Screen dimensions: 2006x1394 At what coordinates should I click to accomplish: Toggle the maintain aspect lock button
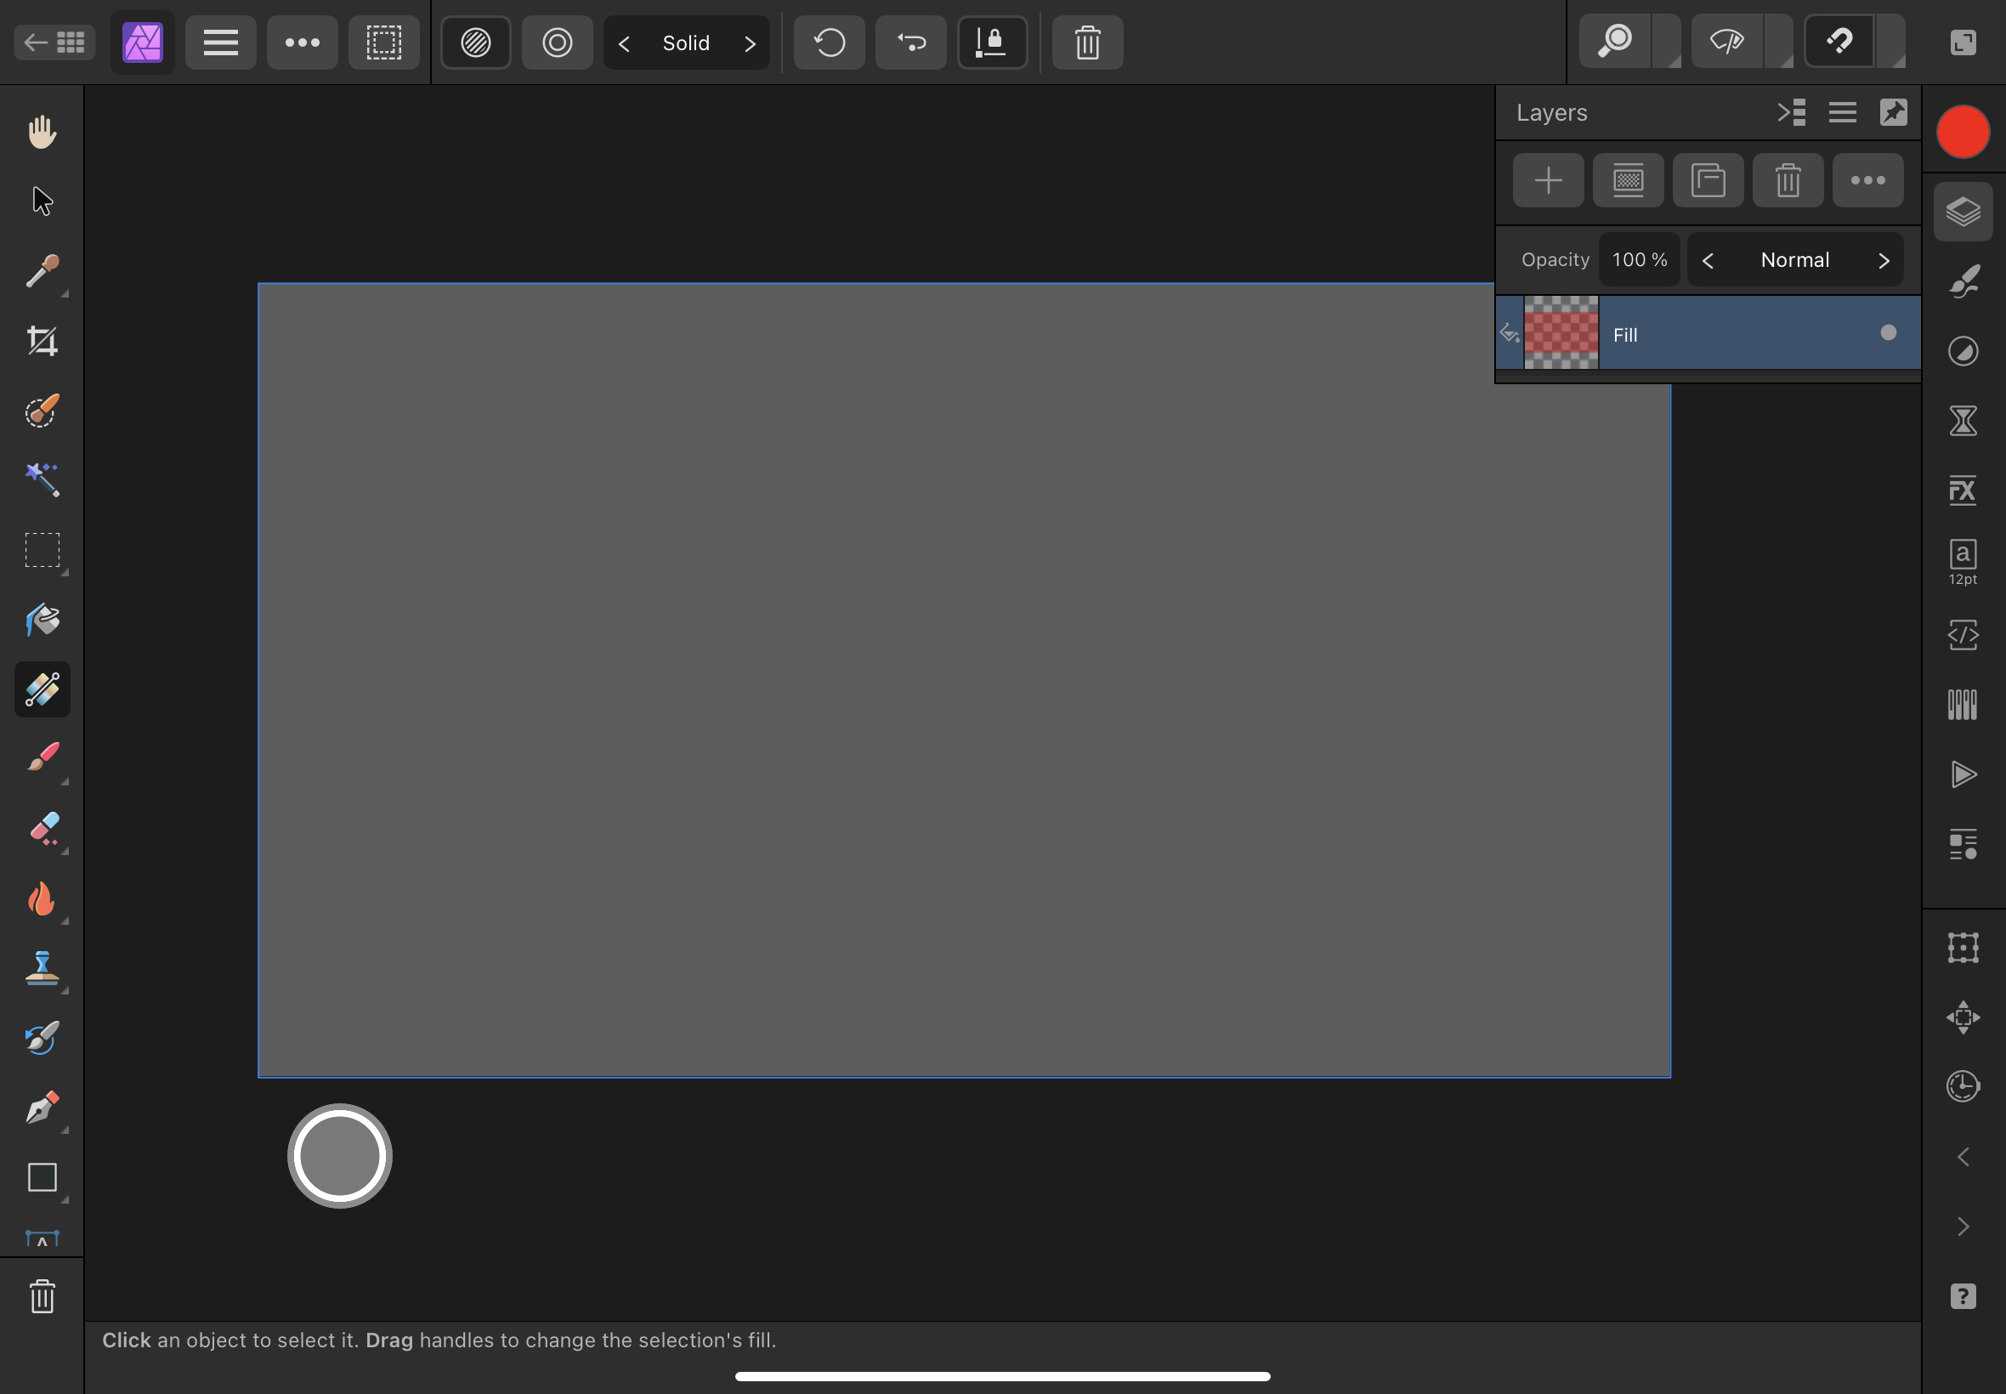click(992, 42)
